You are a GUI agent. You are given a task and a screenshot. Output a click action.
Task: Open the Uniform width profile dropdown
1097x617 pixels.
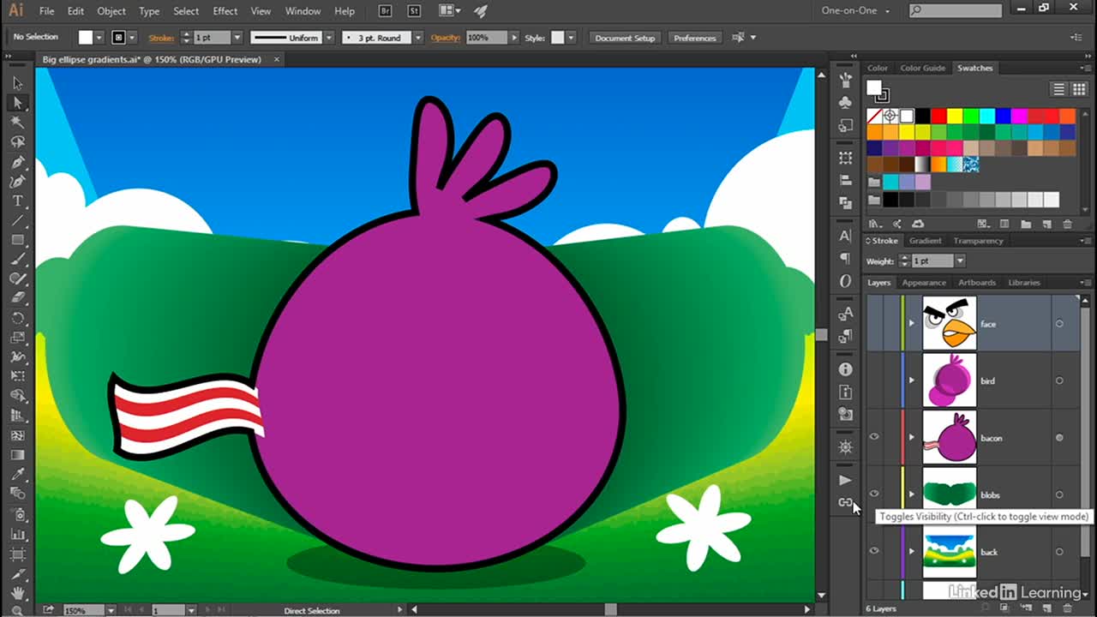[x=329, y=38]
